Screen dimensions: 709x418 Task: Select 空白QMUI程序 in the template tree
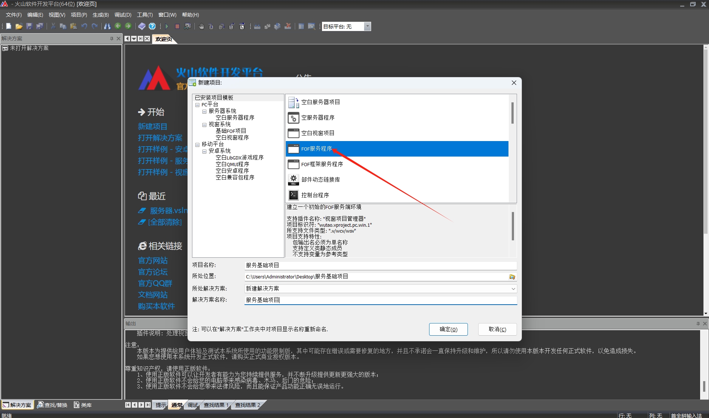pyautogui.click(x=232, y=164)
